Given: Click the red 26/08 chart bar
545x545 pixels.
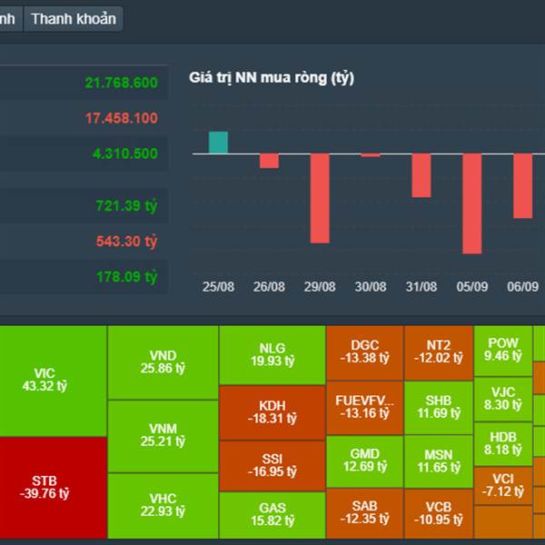Looking at the screenshot, I should [x=269, y=161].
